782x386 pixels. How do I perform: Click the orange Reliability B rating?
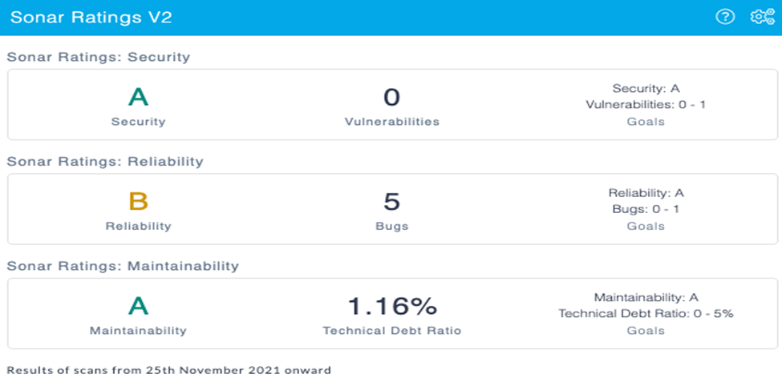point(138,202)
